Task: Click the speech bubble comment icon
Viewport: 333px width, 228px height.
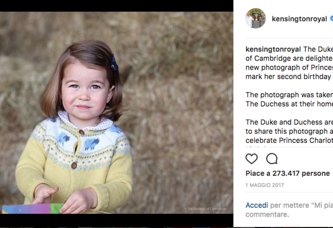Action: 272,159
